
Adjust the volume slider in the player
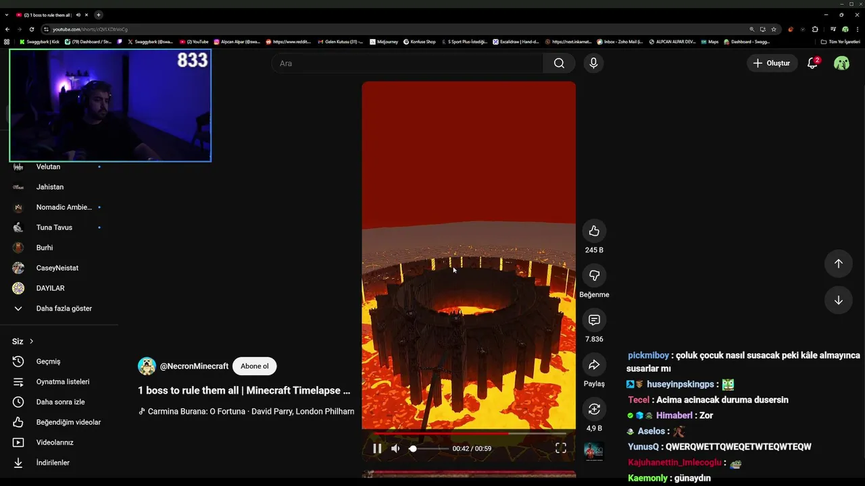click(x=428, y=448)
